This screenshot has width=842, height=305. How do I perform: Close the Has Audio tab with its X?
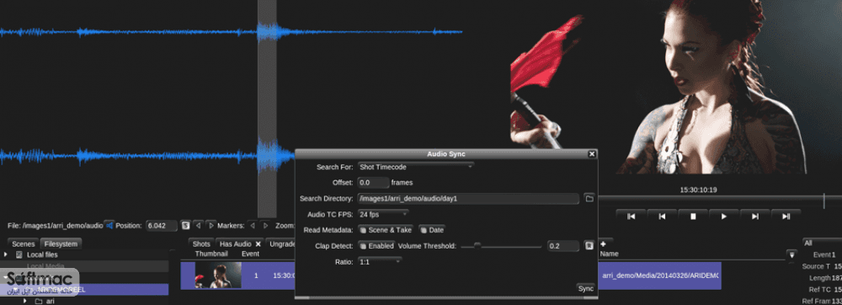[x=258, y=243]
